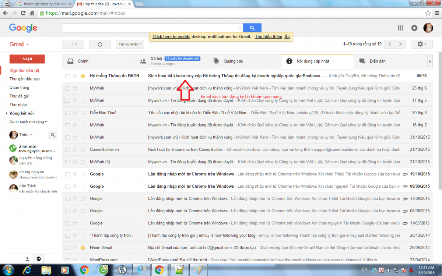Open Windows Explorer folder on the taskbar
Screen dimensions: 442x276
pos(46,270)
